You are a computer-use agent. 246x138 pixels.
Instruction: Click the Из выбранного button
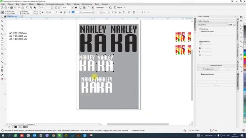(x=208, y=69)
